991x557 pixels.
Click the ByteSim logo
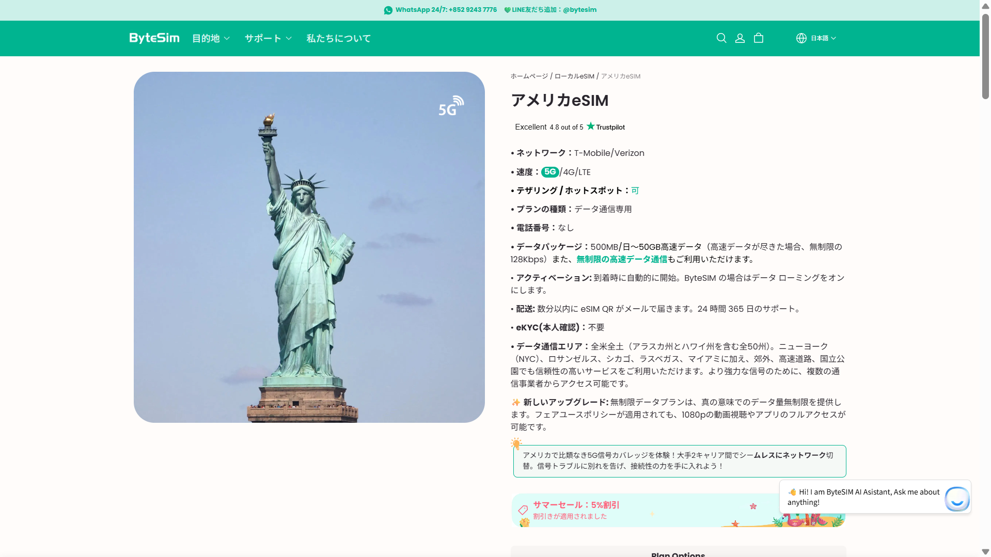pyautogui.click(x=154, y=38)
